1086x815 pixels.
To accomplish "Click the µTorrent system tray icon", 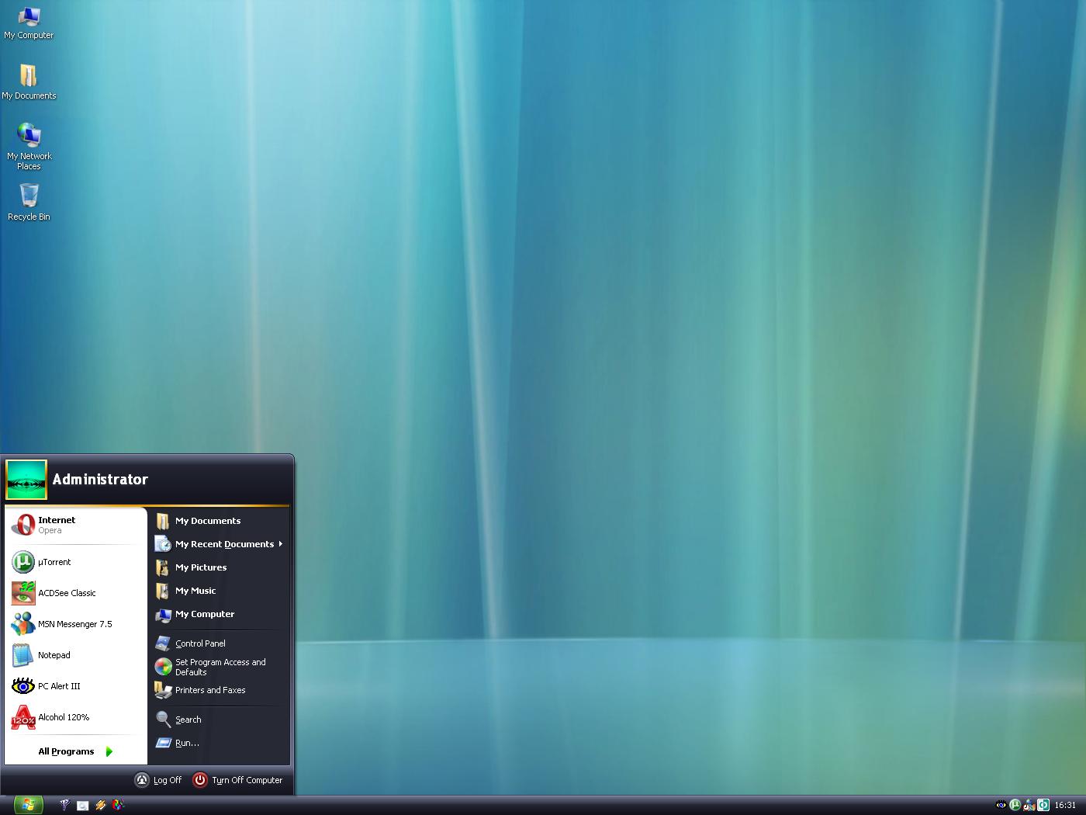I will coord(1015,805).
